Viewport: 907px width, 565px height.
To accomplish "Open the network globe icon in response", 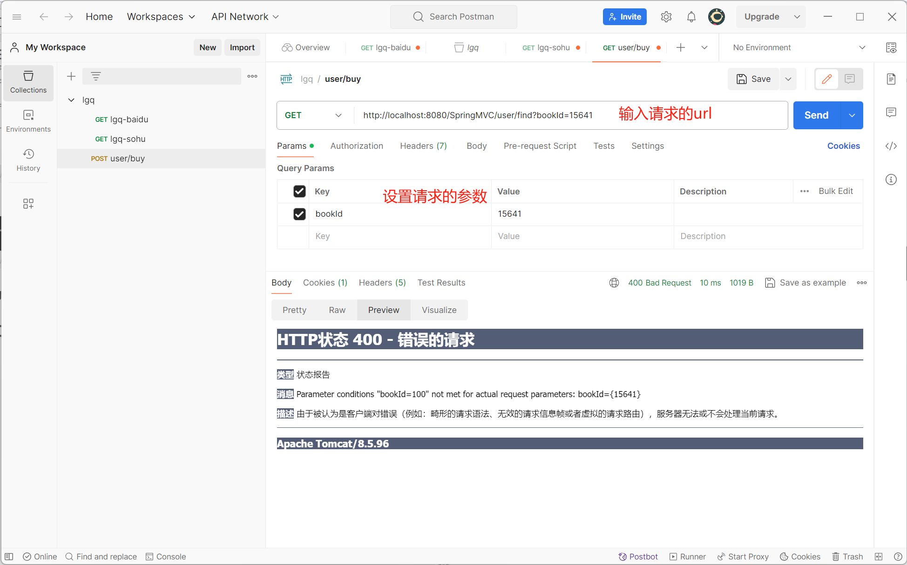I will click(614, 283).
